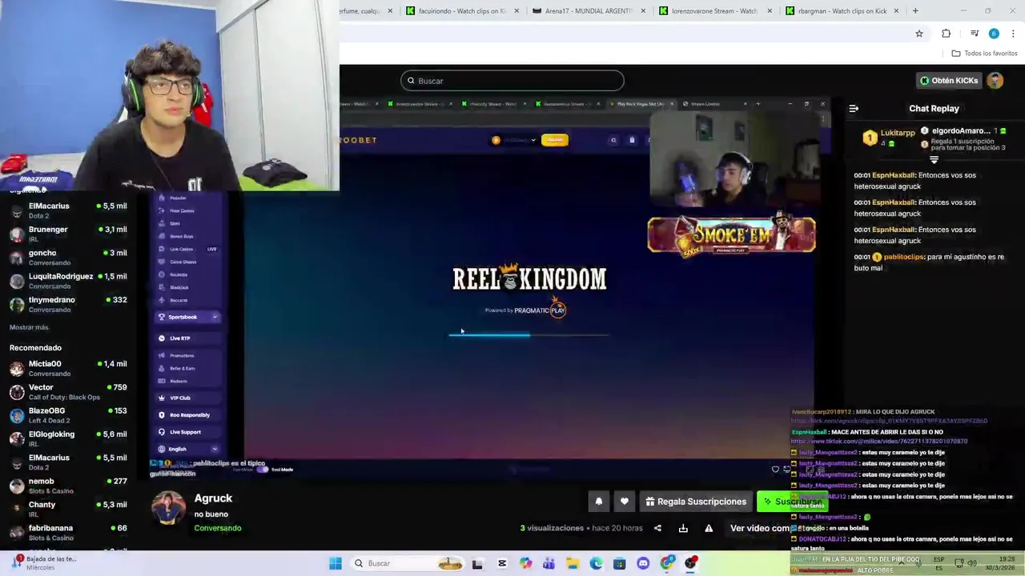Open the Roo Responsibly sidebar item
Image resolution: width=1025 pixels, height=576 pixels.
(189, 415)
